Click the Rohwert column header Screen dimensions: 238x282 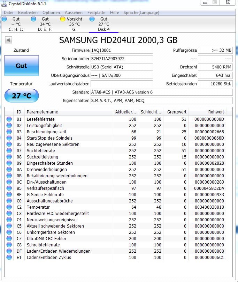(x=207, y=112)
